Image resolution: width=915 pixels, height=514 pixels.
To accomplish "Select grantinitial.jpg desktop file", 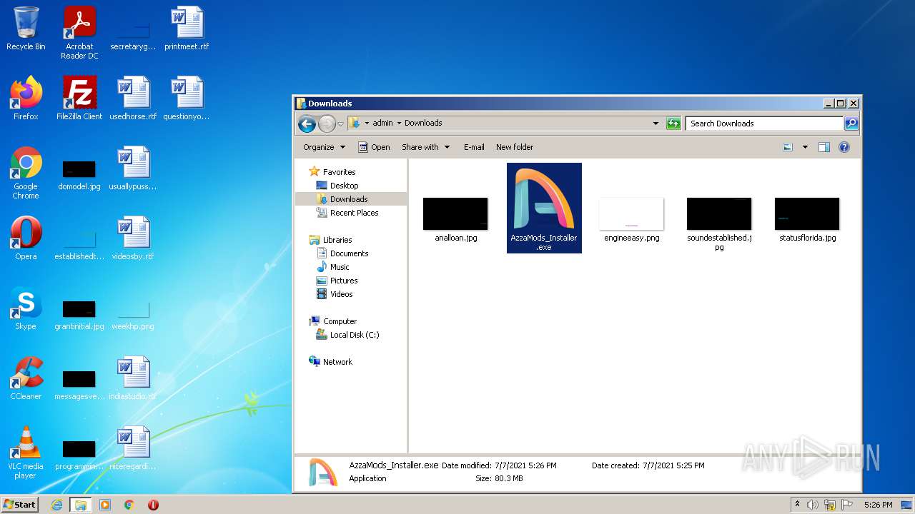I will coord(79,316).
